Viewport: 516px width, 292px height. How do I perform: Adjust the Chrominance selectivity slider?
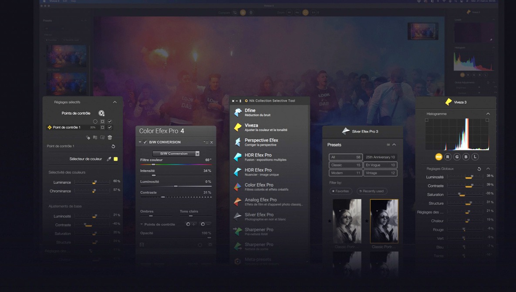[92, 190]
